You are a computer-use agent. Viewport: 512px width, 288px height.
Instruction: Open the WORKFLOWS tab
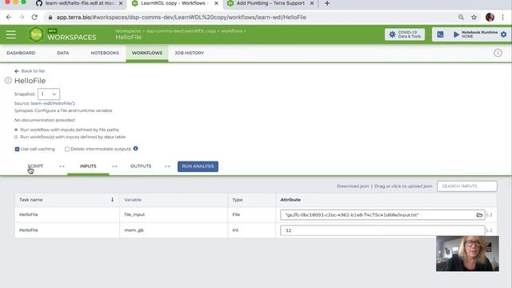click(147, 53)
